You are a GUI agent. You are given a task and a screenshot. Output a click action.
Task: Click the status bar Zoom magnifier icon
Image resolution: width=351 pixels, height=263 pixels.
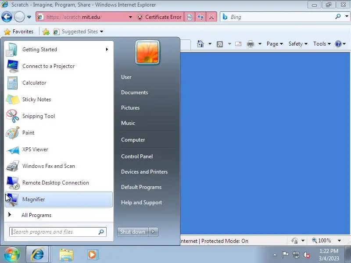click(x=315, y=240)
